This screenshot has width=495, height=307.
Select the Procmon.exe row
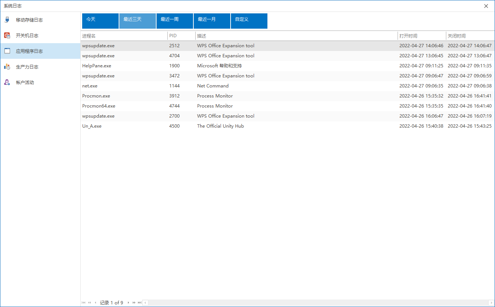point(287,96)
